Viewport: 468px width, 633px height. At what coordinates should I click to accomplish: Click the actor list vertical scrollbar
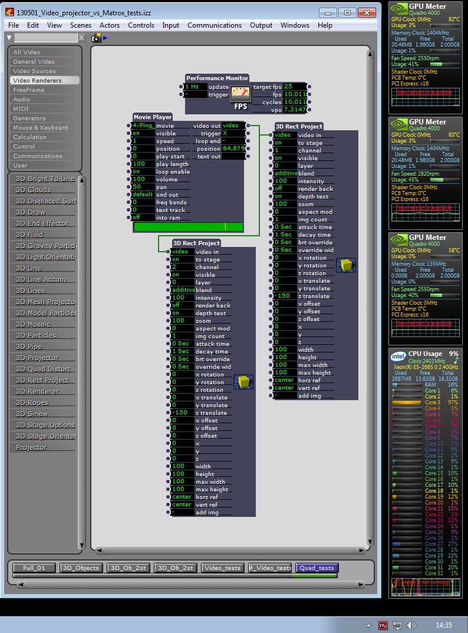tap(81, 362)
